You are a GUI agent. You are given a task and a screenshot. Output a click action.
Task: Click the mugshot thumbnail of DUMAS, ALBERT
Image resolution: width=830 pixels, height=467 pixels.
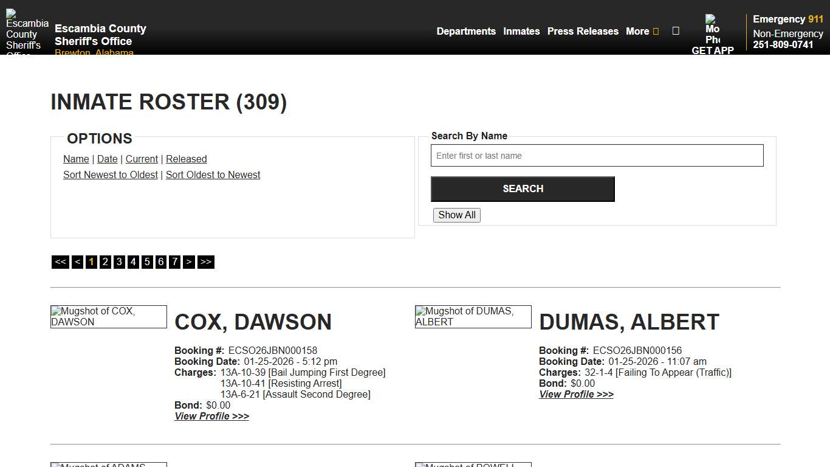tap(473, 316)
